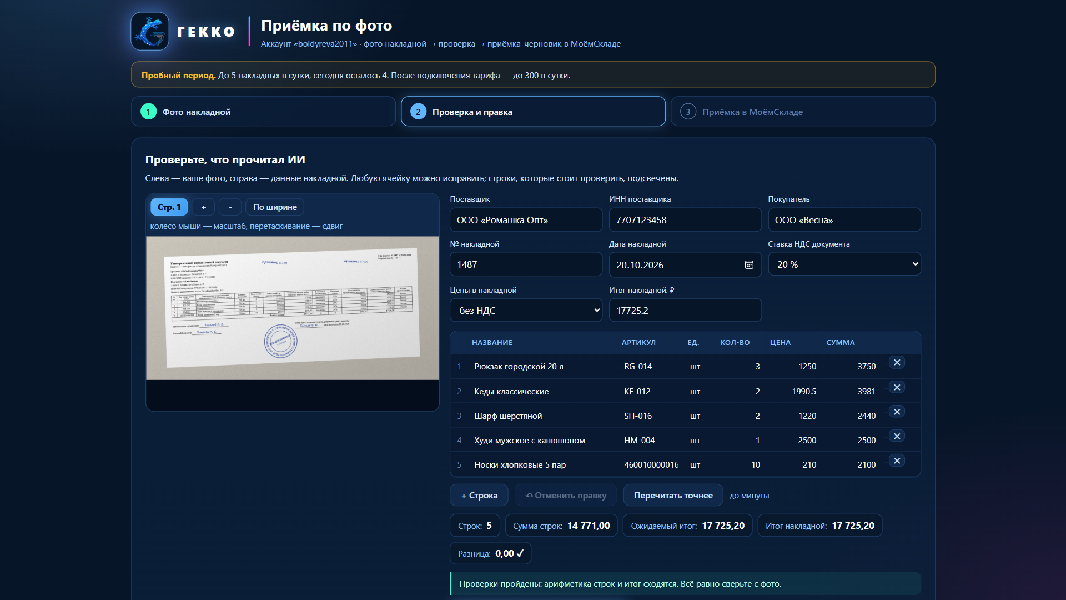Open the calendar picker in Дата накладной
1066x600 pixels.
point(749,265)
